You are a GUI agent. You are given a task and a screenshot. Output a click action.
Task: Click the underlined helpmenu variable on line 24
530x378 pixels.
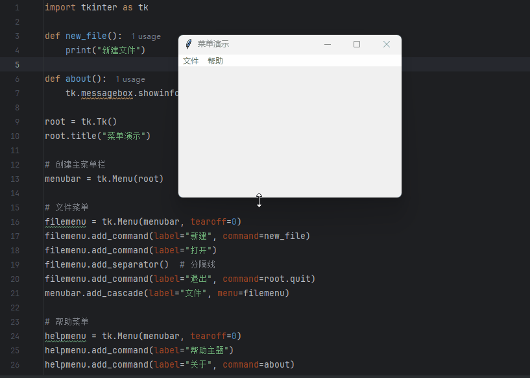(66, 336)
